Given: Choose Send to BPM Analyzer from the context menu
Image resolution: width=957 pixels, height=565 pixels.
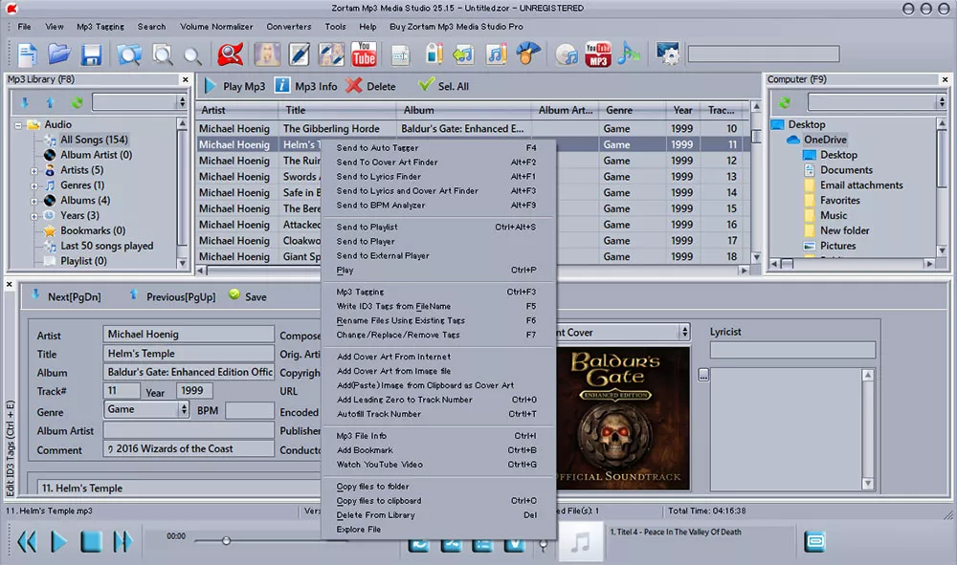Looking at the screenshot, I should tap(438, 206).
